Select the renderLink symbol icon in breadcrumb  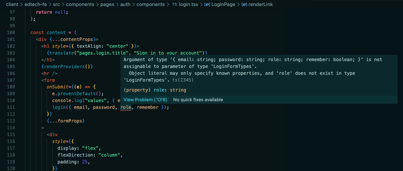[244, 4]
